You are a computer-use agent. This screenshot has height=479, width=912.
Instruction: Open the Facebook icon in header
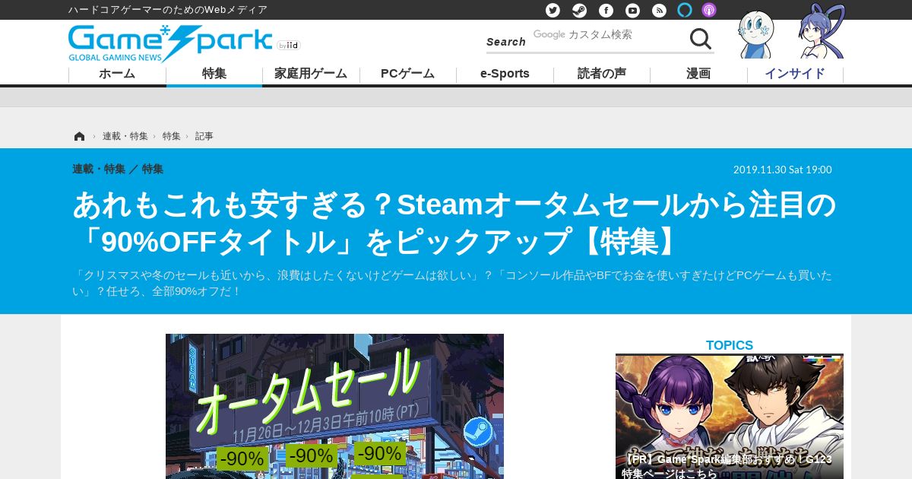click(x=606, y=10)
